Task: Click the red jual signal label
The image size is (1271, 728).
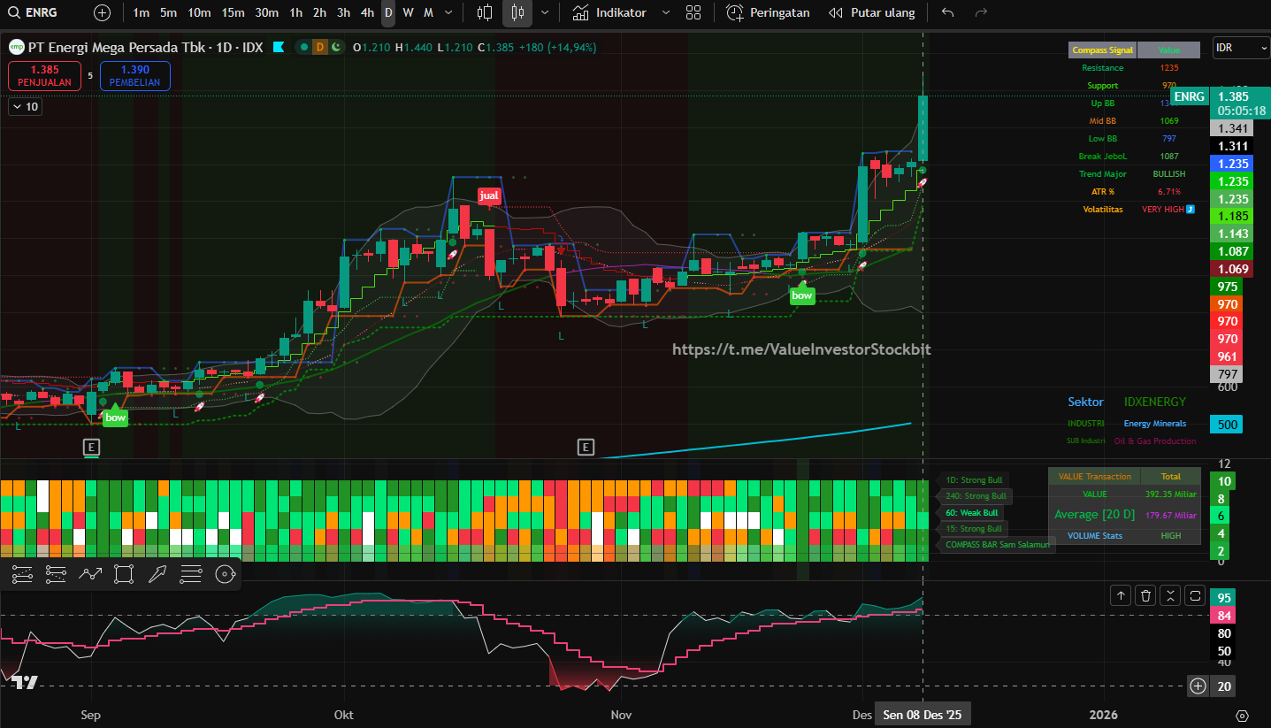Action: (489, 195)
